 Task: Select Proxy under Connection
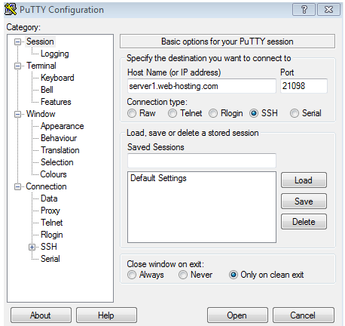click(50, 211)
